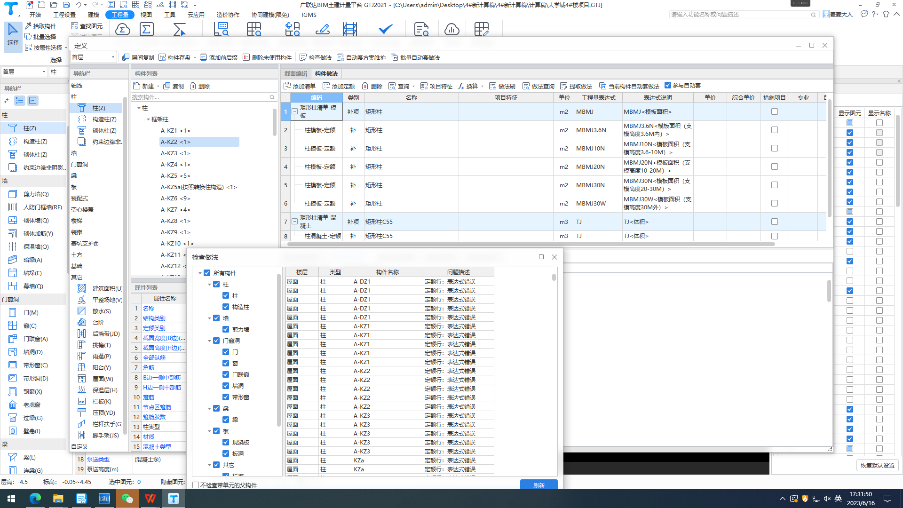Click 添加定额 in 构件做法 toolbar

tap(339, 86)
